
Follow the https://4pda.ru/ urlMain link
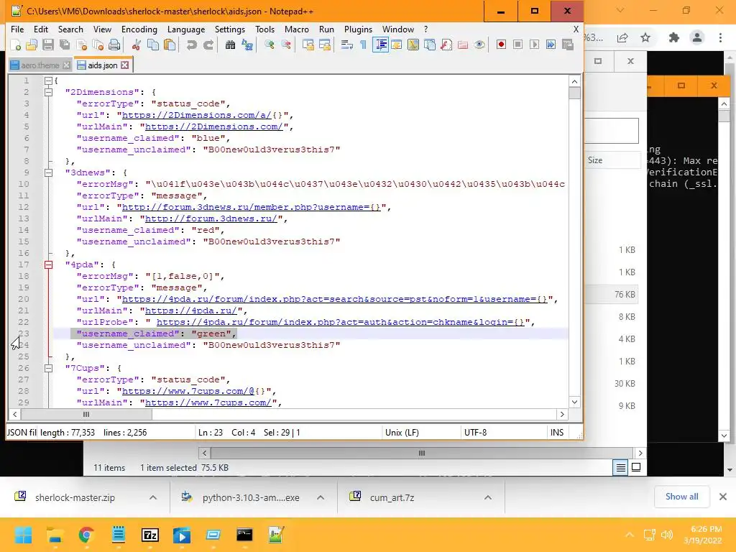tap(191, 310)
